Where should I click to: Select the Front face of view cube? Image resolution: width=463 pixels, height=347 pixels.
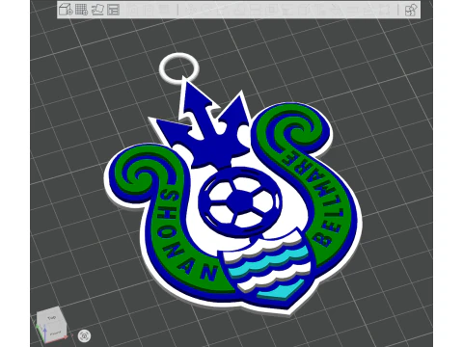click(x=55, y=334)
